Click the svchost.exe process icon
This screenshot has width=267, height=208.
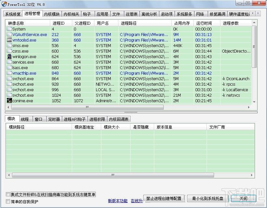[x=9, y=79]
